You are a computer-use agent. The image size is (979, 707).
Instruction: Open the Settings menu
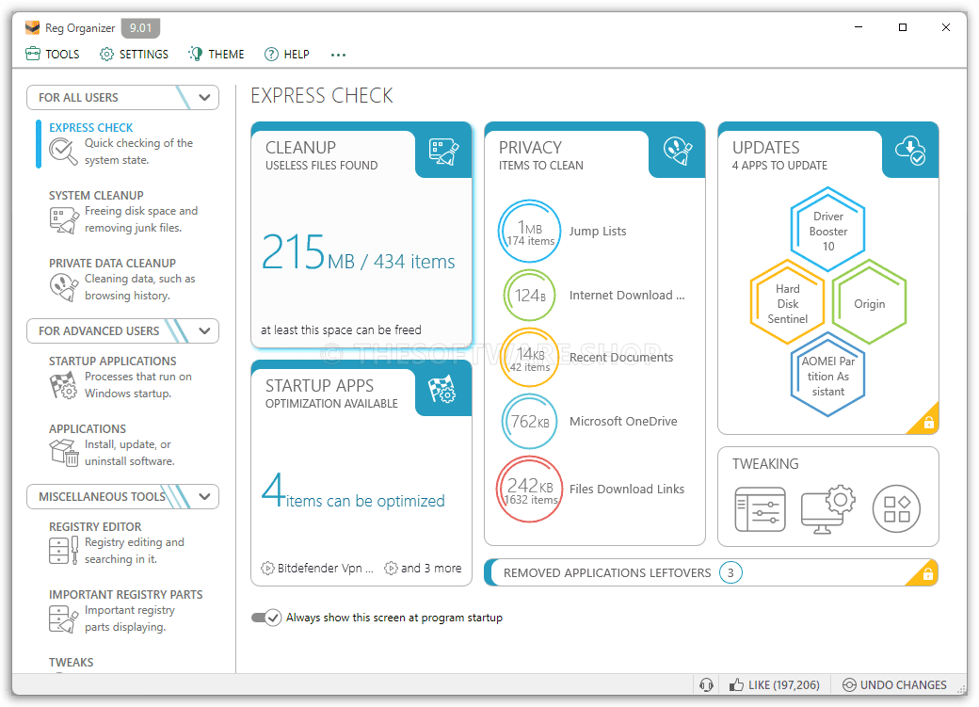[135, 55]
